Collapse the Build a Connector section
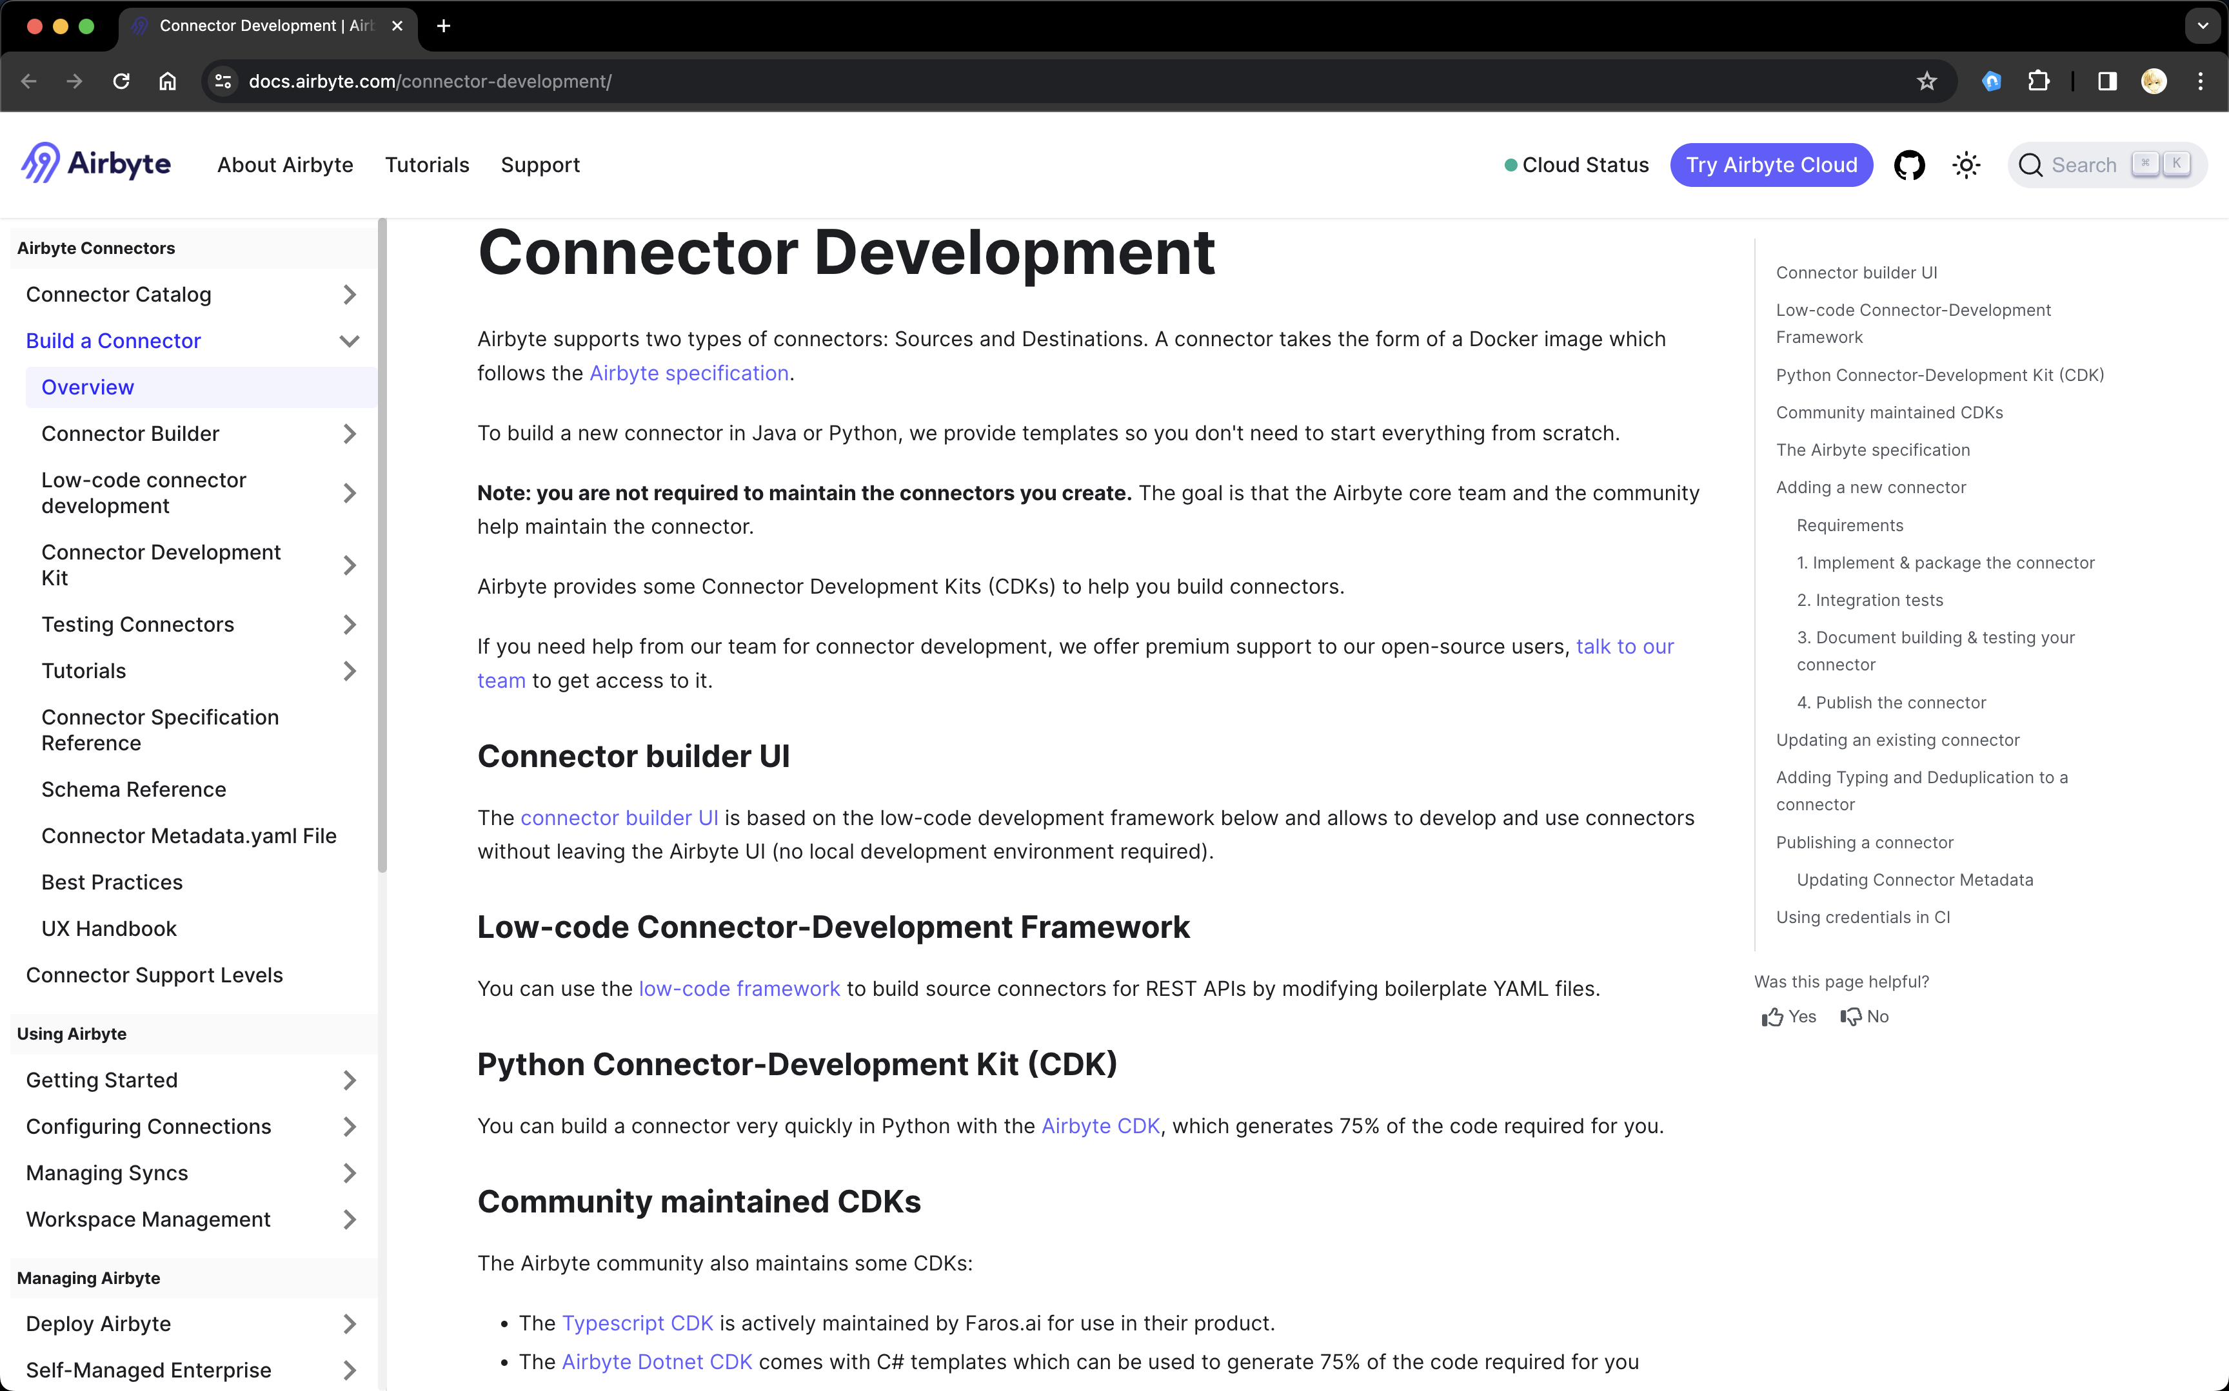The height and width of the screenshot is (1391, 2229). point(349,340)
